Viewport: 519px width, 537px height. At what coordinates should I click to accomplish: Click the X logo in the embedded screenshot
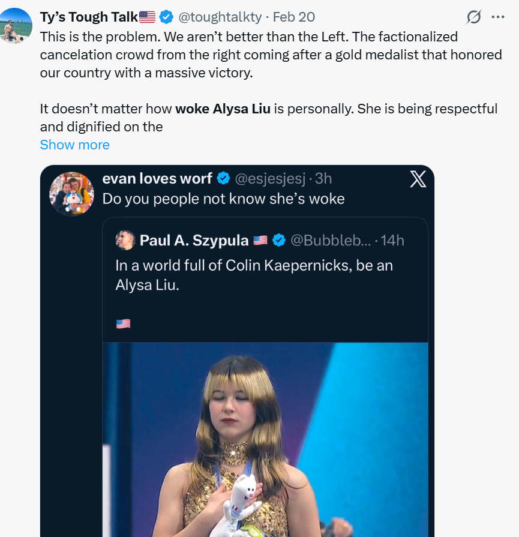point(418,179)
